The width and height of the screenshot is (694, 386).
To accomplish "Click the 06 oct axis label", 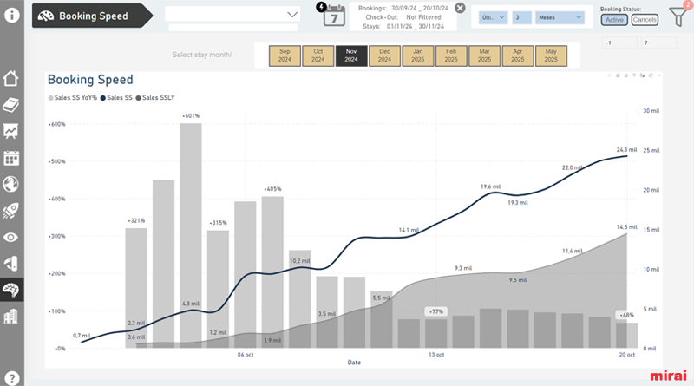I will click(x=246, y=355).
